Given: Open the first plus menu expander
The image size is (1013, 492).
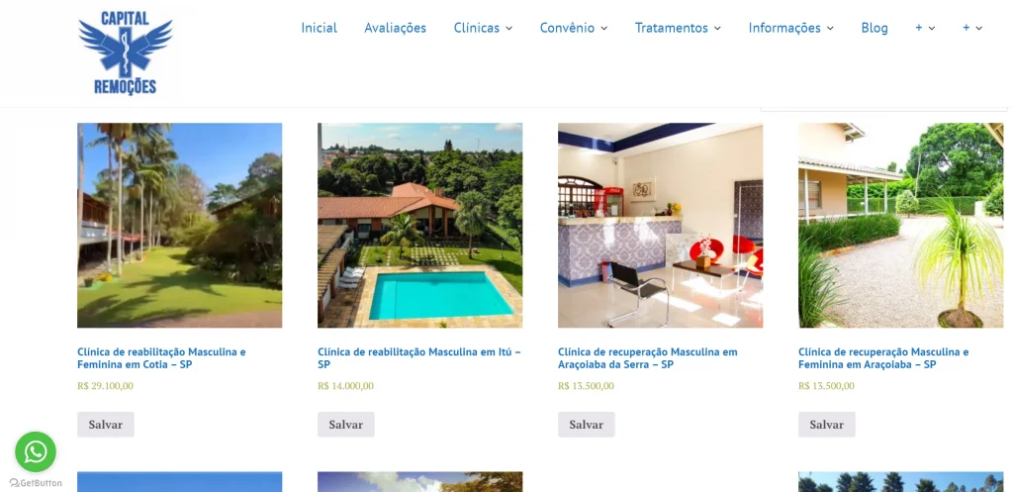Looking at the screenshot, I should pos(925,28).
